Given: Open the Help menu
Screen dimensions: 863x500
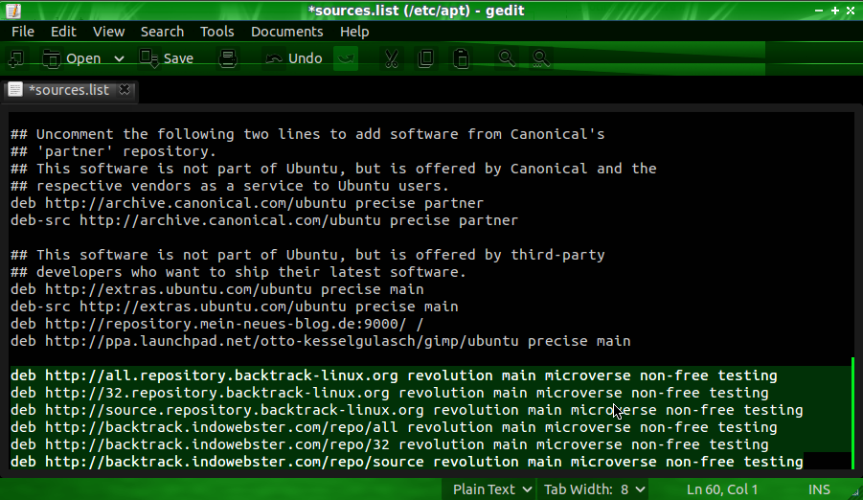Looking at the screenshot, I should coord(353,32).
